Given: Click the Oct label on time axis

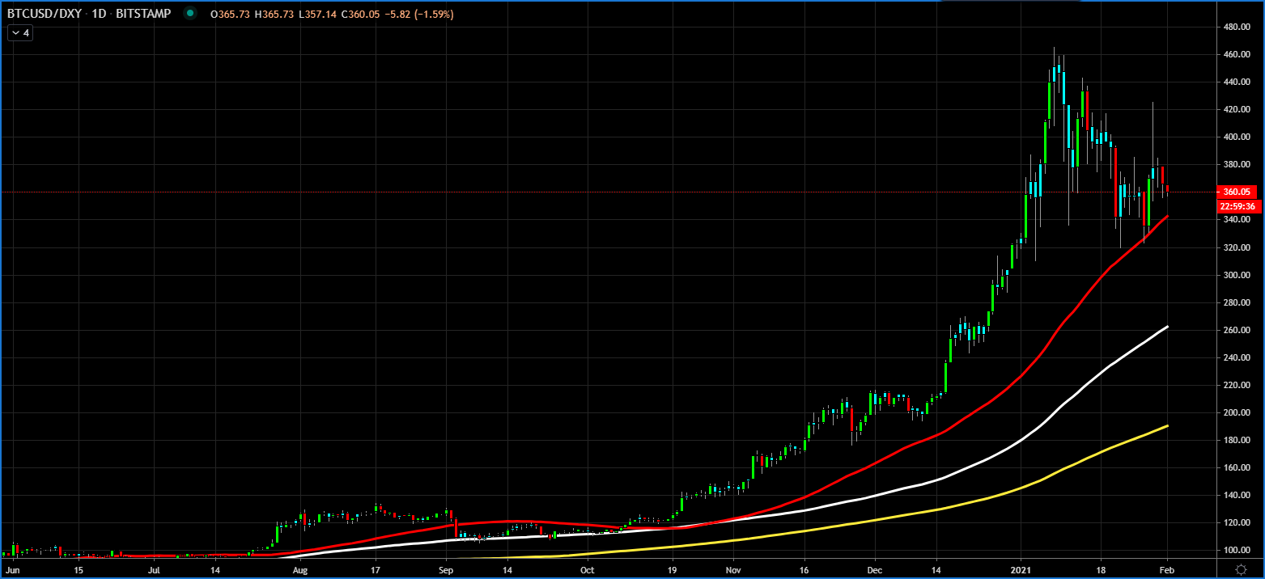Looking at the screenshot, I should pyautogui.click(x=588, y=569).
